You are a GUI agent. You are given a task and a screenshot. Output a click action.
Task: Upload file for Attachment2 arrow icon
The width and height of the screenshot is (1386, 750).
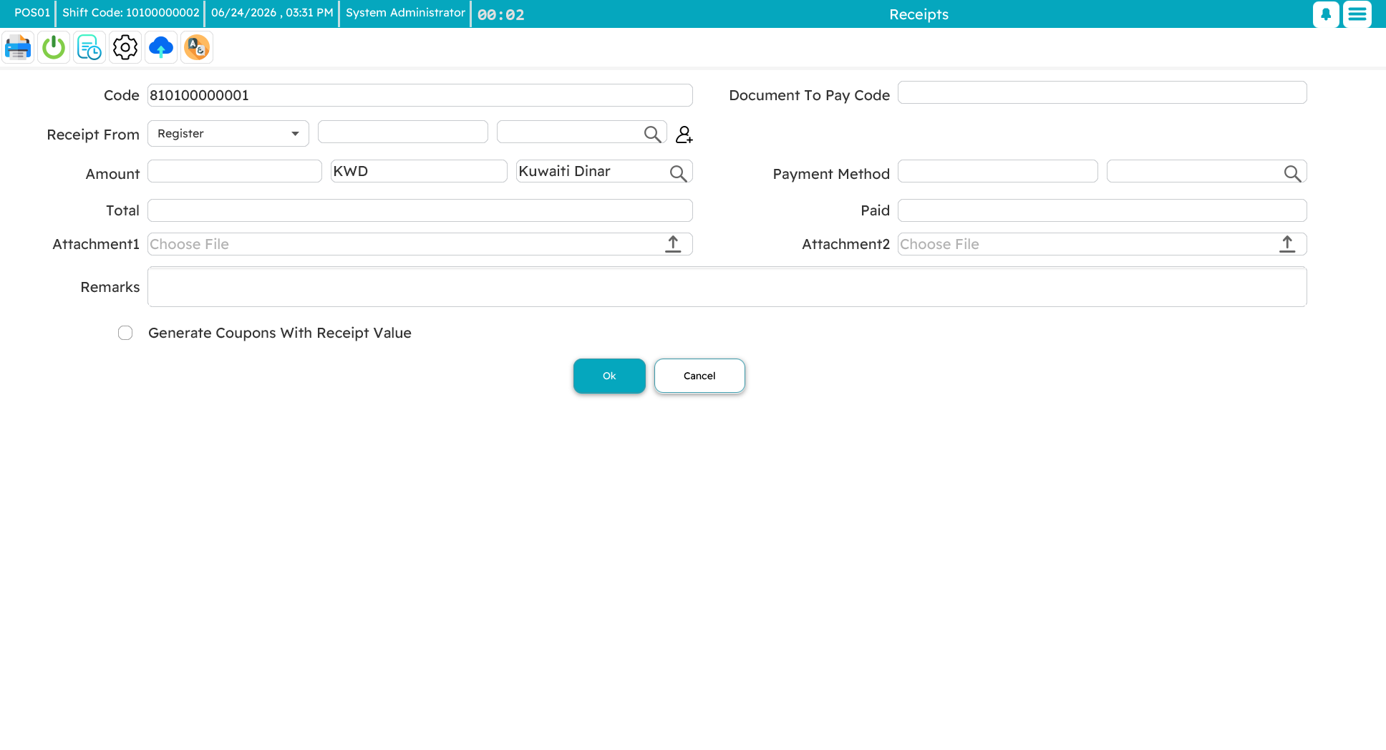coord(1287,244)
